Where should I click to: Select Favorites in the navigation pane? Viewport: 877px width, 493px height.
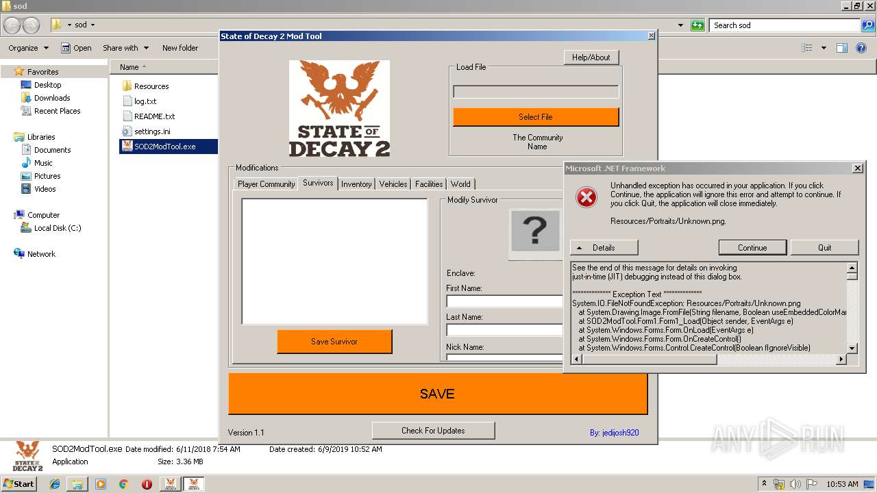[x=42, y=72]
